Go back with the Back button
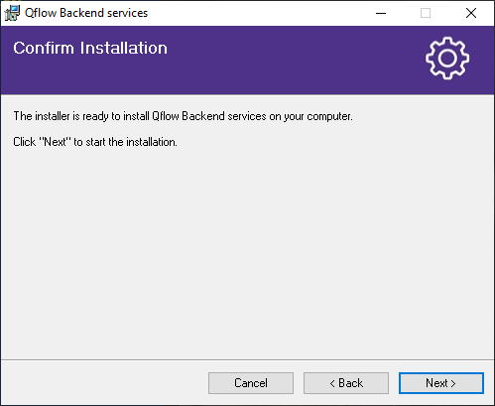495x406 pixels. click(346, 383)
